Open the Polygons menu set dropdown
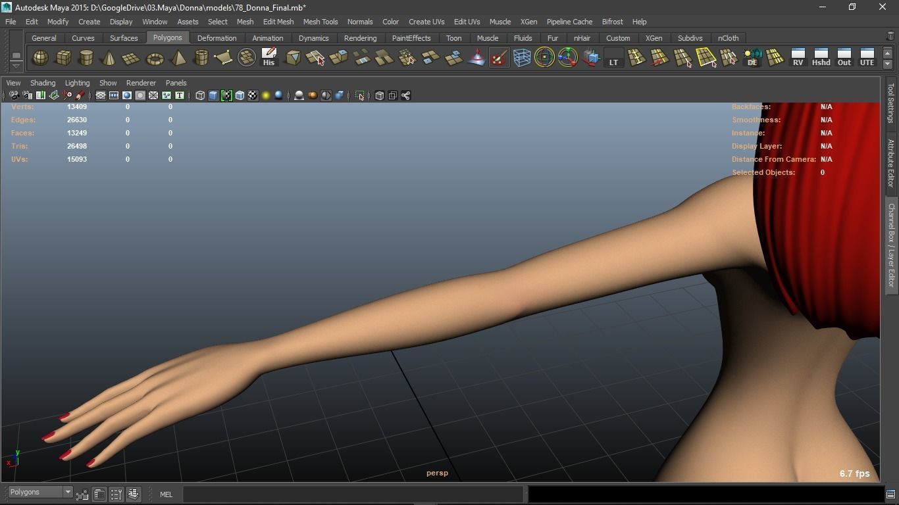 (39, 492)
